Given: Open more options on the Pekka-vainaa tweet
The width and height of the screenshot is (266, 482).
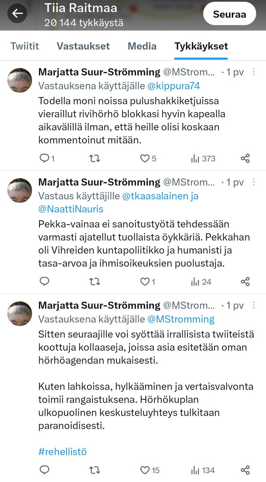Looking at the screenshot, I should 254,182.
